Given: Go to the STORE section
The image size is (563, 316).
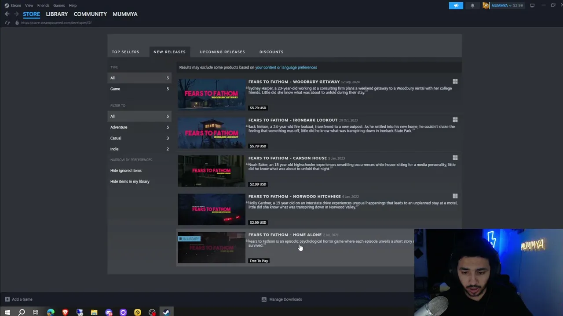Looking at the screenshot, I should click(x=31, y=14).
